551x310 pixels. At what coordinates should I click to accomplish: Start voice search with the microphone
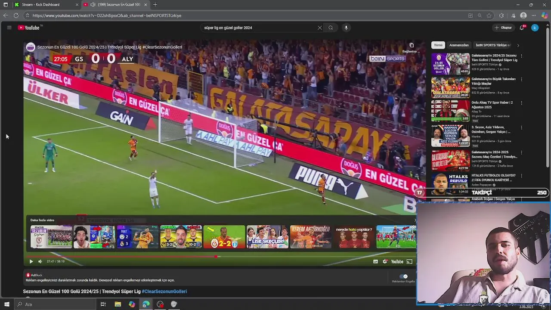tap(346, 28)
